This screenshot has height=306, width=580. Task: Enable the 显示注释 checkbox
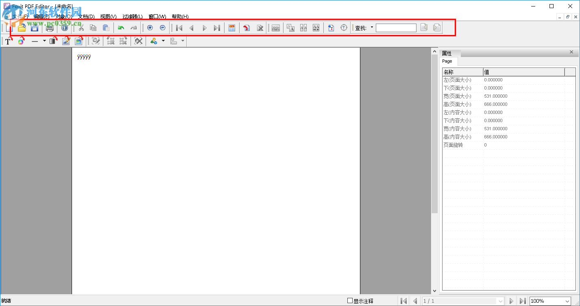pyautogui.click(x=349, y=301)
